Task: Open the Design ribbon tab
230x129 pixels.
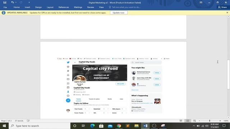Action: (x=38, y=7)
